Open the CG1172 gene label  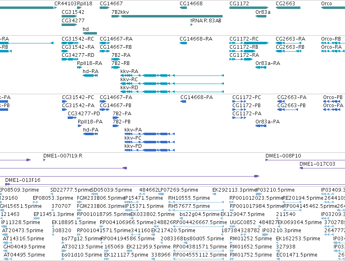click(239, 4)
